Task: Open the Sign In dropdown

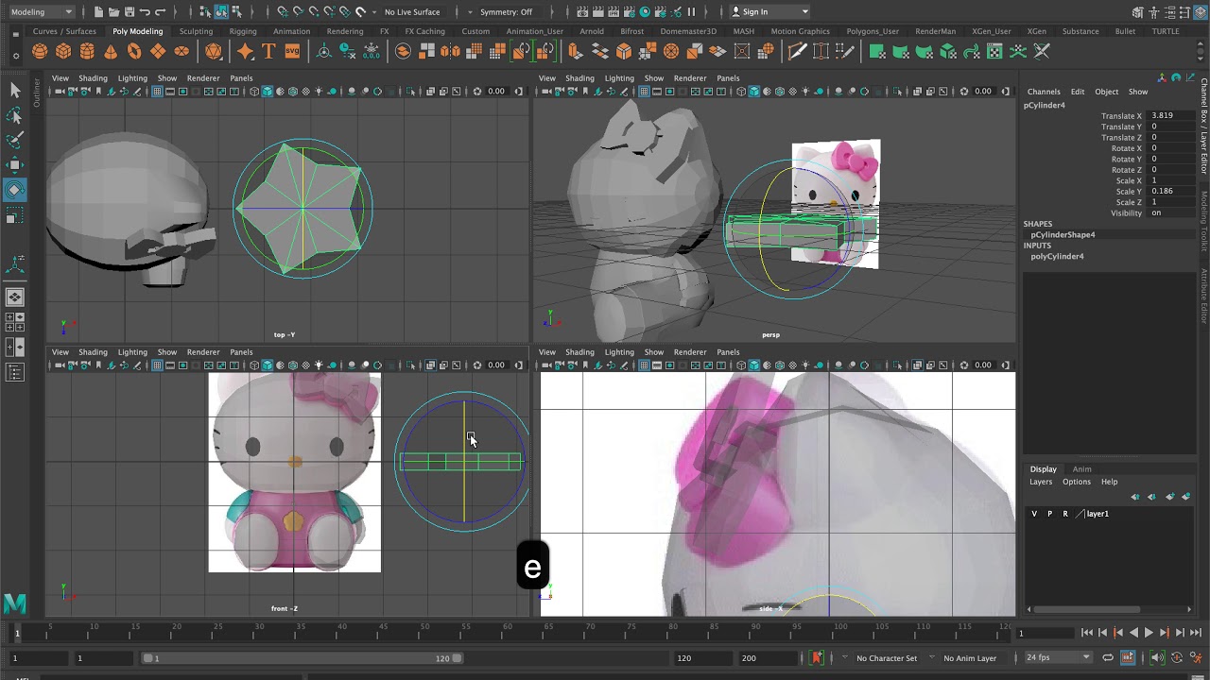Action: (771, 11)
